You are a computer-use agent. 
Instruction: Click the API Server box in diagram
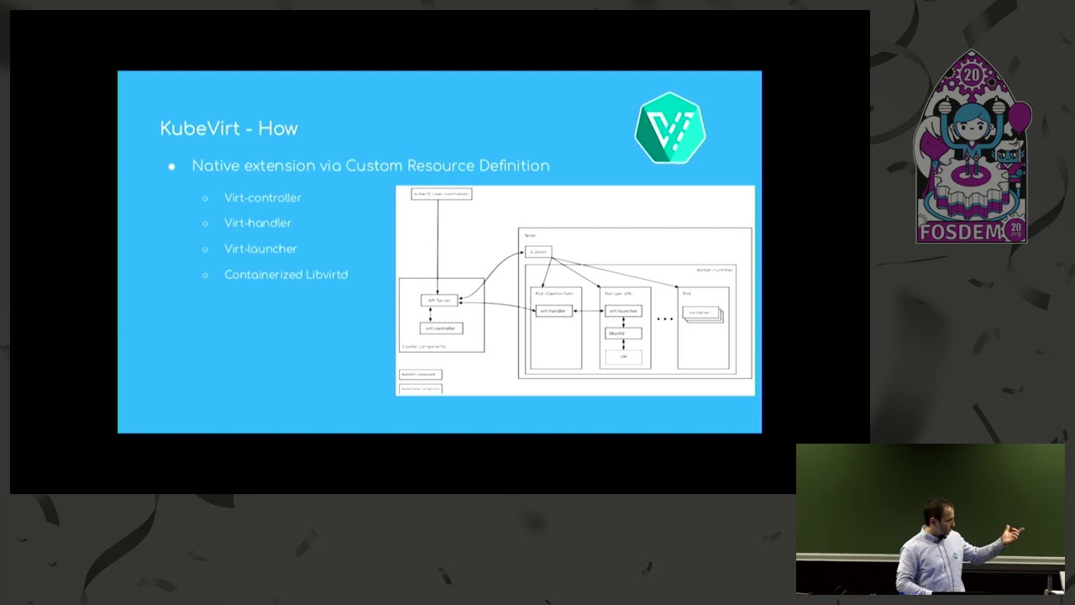pos(439,300)
